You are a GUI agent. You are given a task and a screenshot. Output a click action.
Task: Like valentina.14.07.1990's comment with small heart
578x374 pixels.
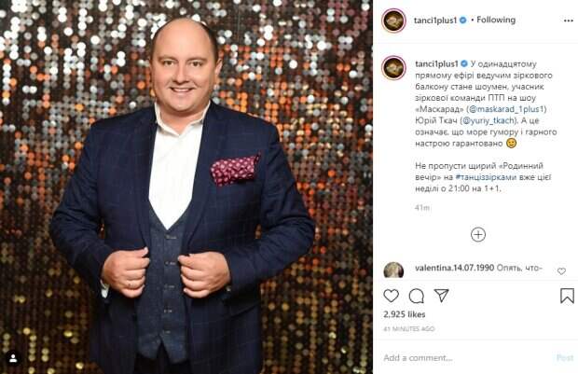(561, 271)
